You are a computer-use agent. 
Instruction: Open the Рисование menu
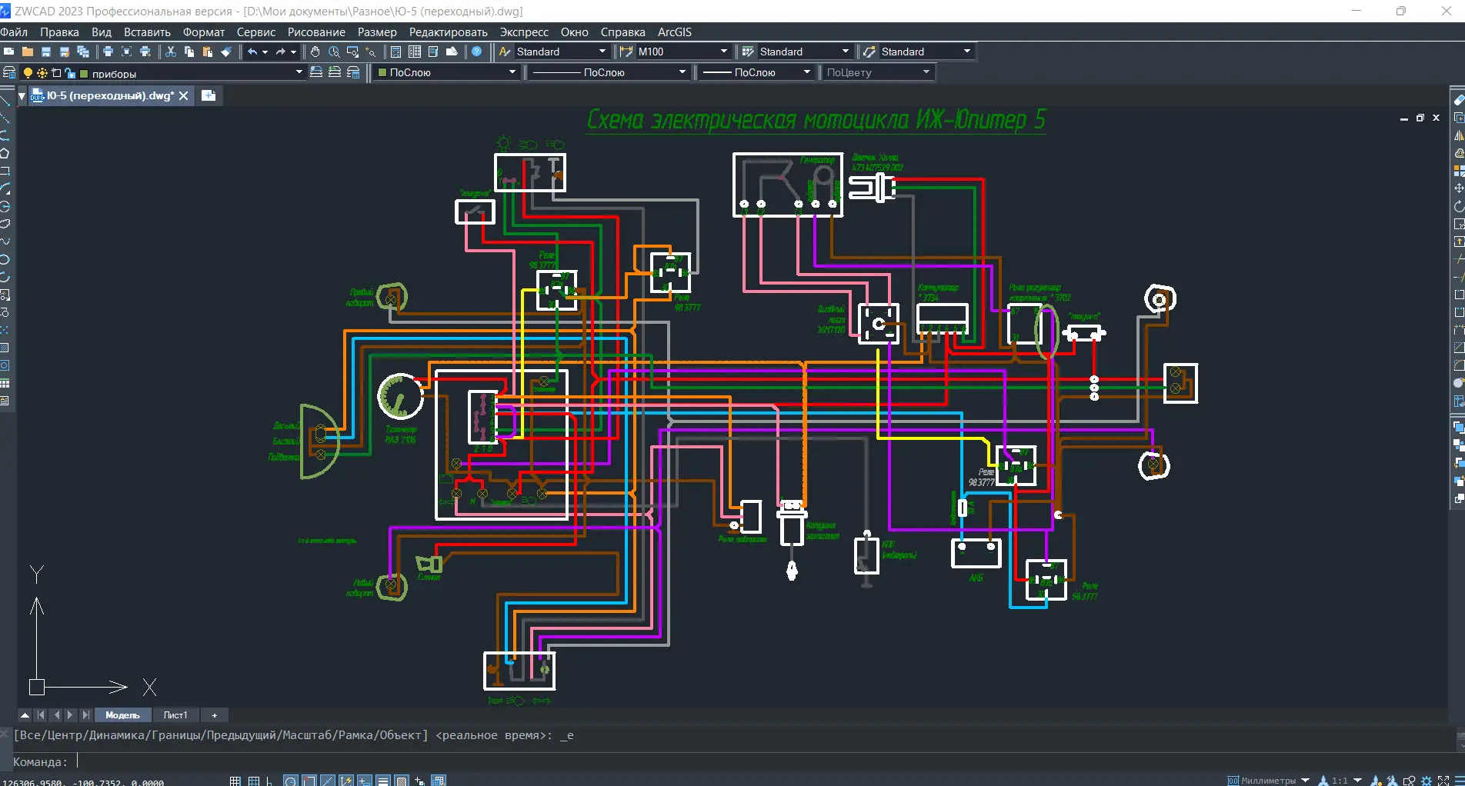click(316, 32)
